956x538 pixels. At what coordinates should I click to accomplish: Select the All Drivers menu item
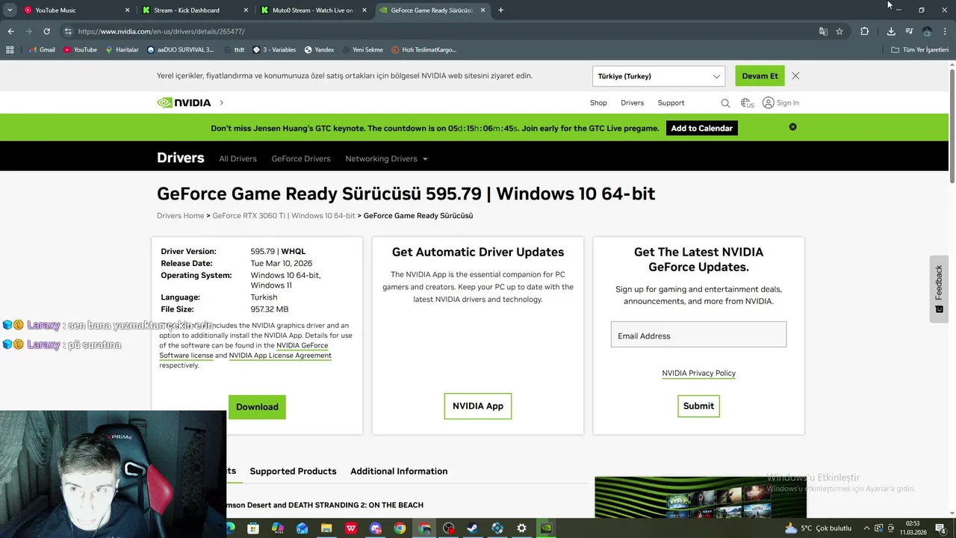point(238,158)
